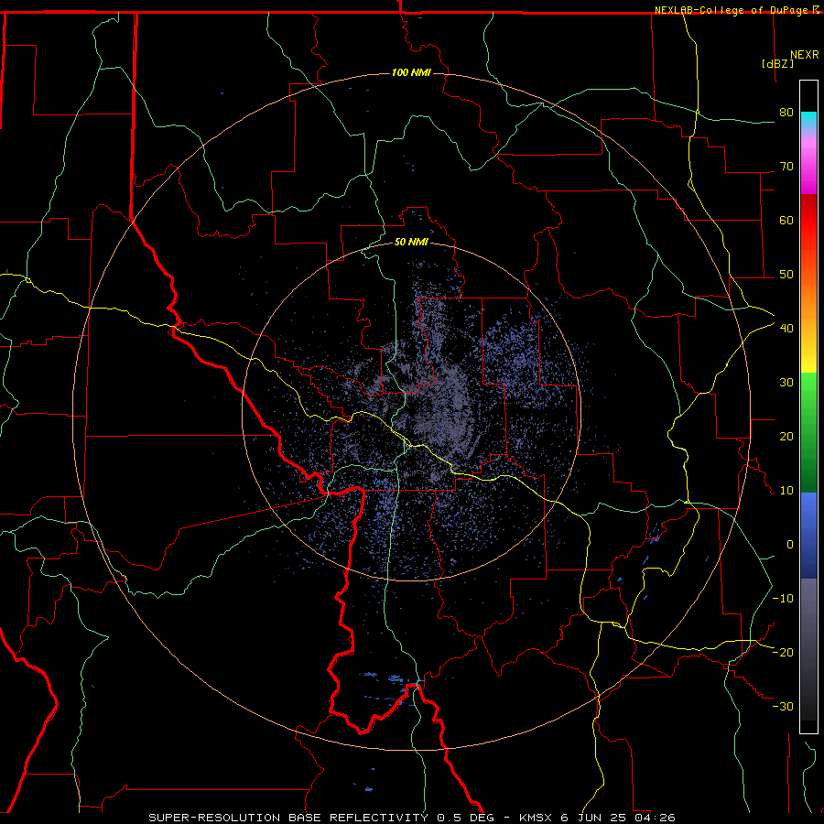Click the 40 dBZ scale value
Screen dimensions: 824x824
tap(786, 329)
